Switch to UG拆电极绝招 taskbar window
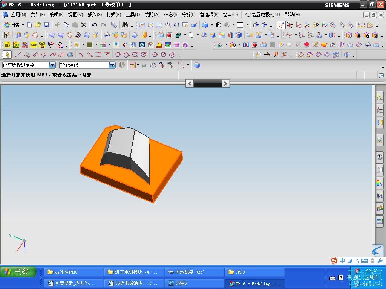 (x=134, y=283)
